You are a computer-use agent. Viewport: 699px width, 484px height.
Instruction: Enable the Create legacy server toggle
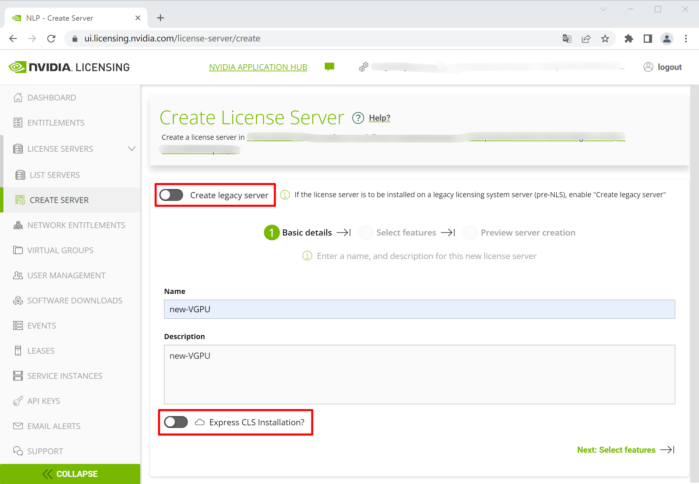(171, 195)
